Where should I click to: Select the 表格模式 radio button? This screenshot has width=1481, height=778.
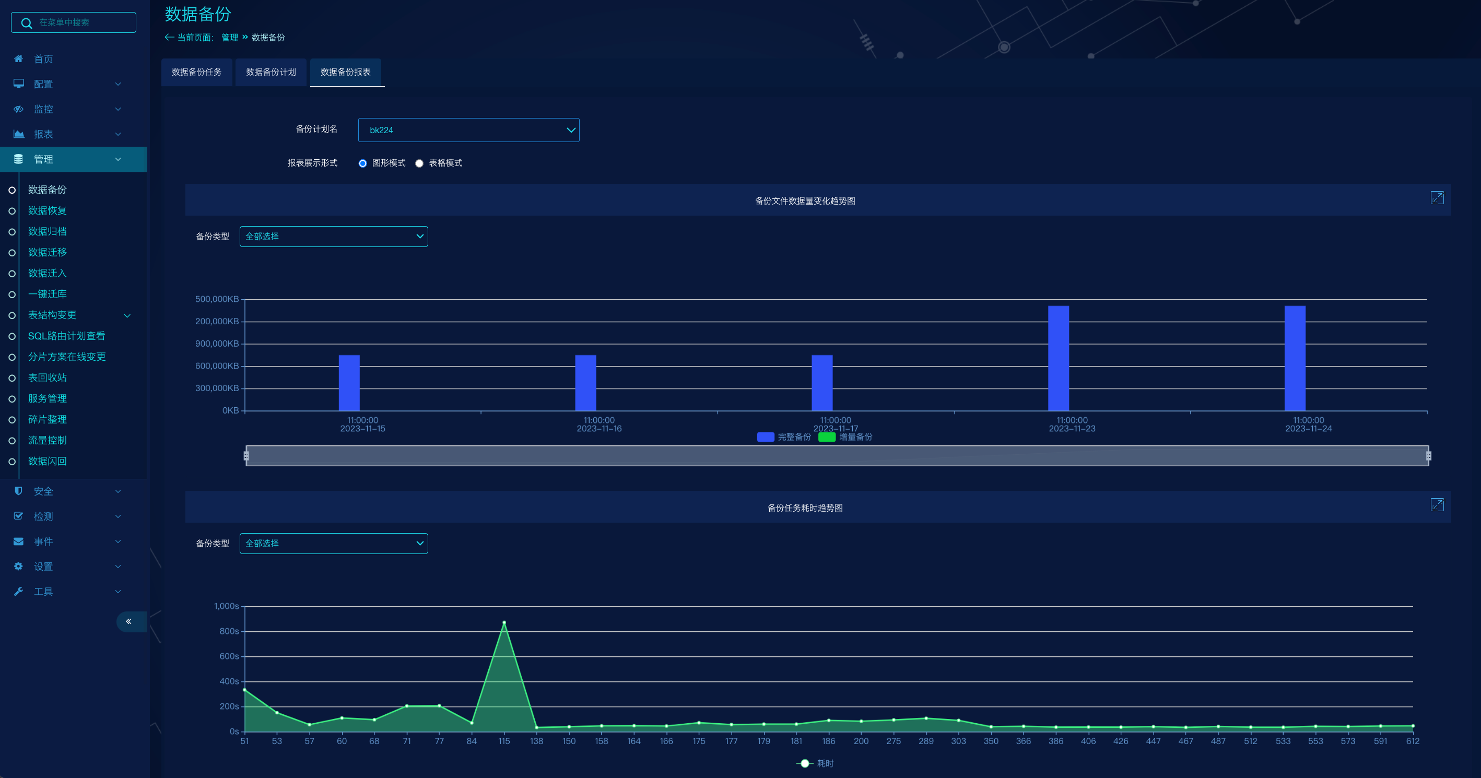click(420, 163)
